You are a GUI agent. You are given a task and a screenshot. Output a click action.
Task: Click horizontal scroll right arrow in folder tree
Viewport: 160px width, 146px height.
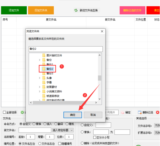click(x=96, y=102)
